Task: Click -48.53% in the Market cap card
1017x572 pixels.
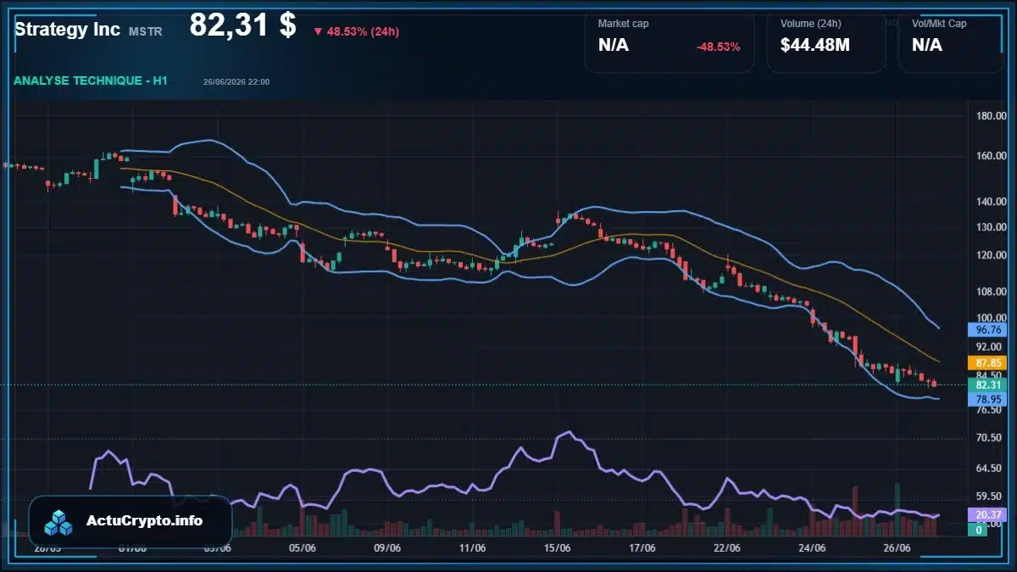Action: point(718,47)
